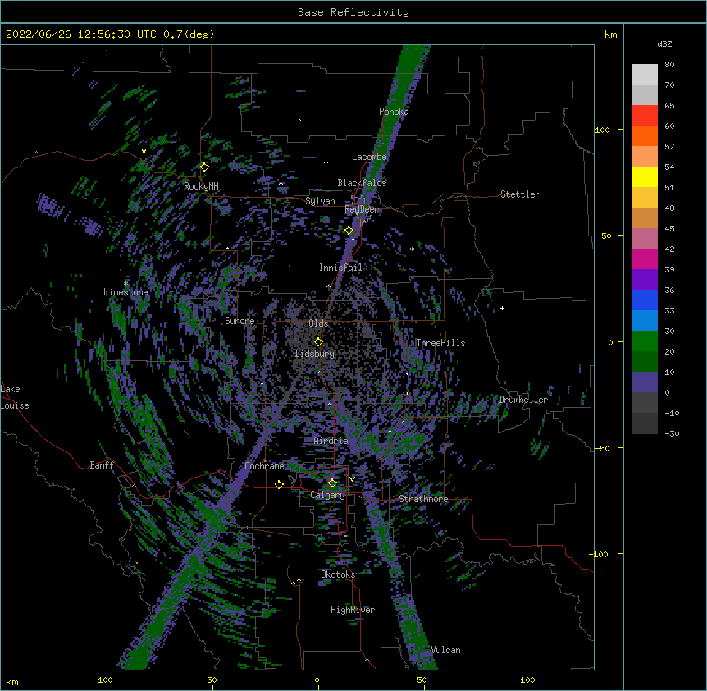Click the Cochrane city label

click(x=264, y=466)
